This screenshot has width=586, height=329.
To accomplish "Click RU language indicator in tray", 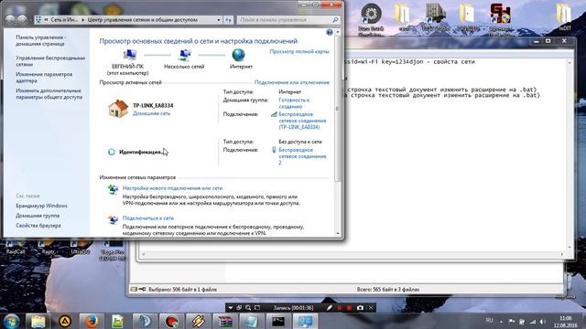I will (x=489, y=321).
